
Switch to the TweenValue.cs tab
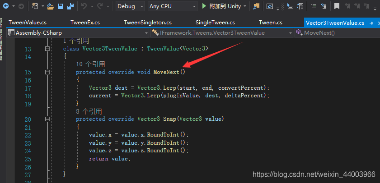[x=28, y=23]
